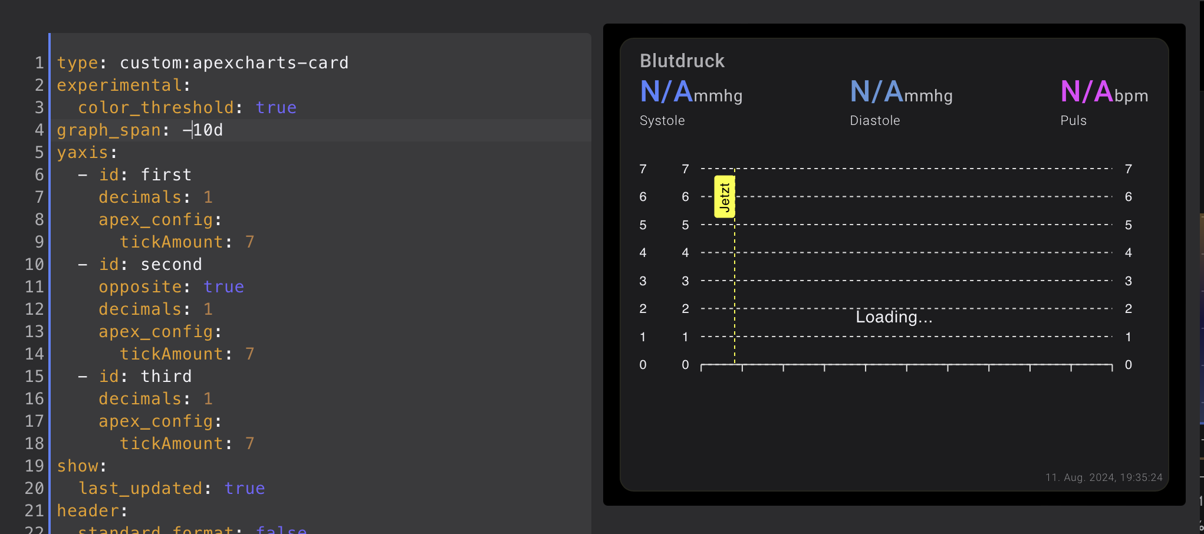
Task: Click the Blutdruck card title
Action: point(682,61)
